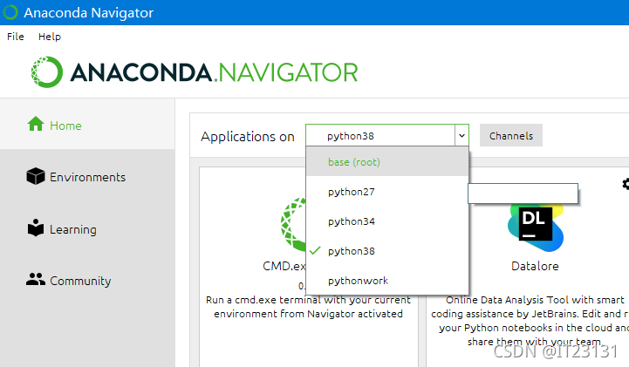Open the Environments tab
Image resolution: width=629 pixels, height=367 pixels.
[87, 177]
